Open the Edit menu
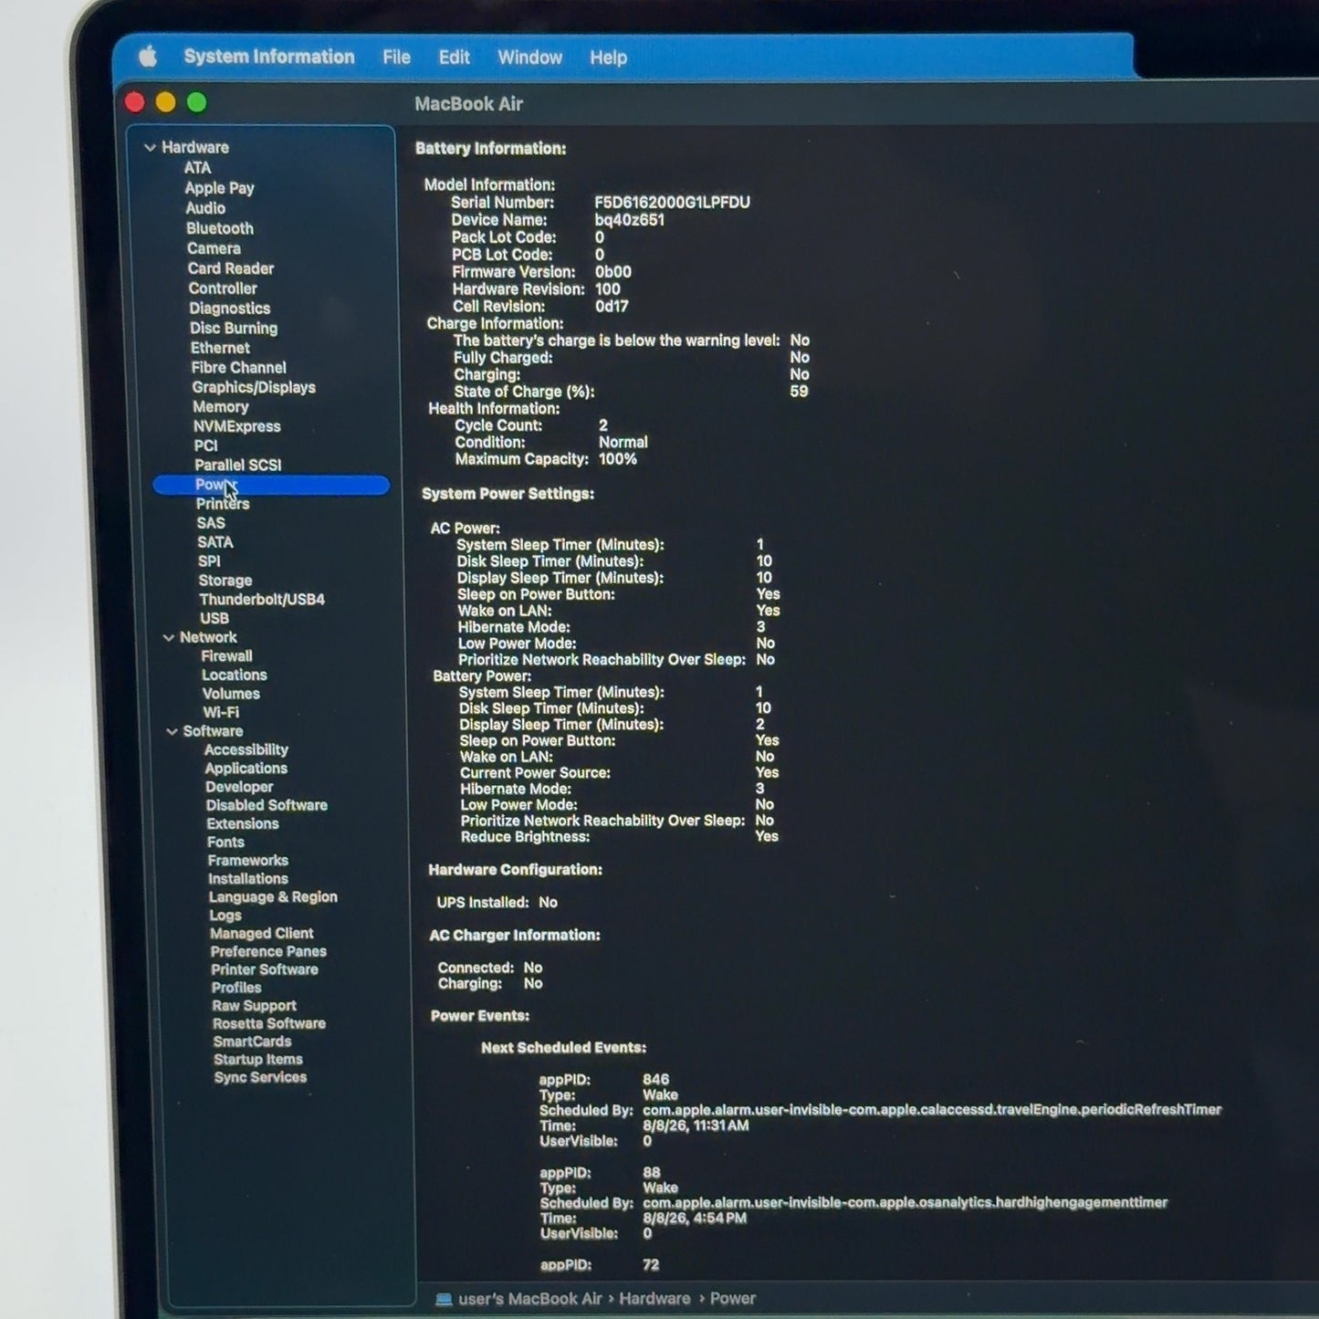Screen dimensions: 1319x1319 [454, 58]
